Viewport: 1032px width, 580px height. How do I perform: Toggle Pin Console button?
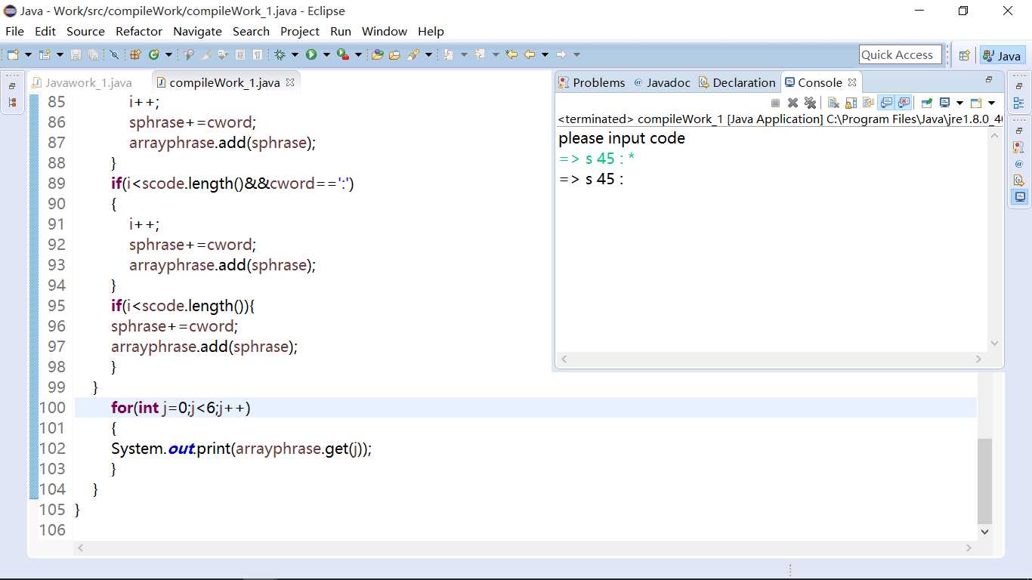tap(927, 103)
